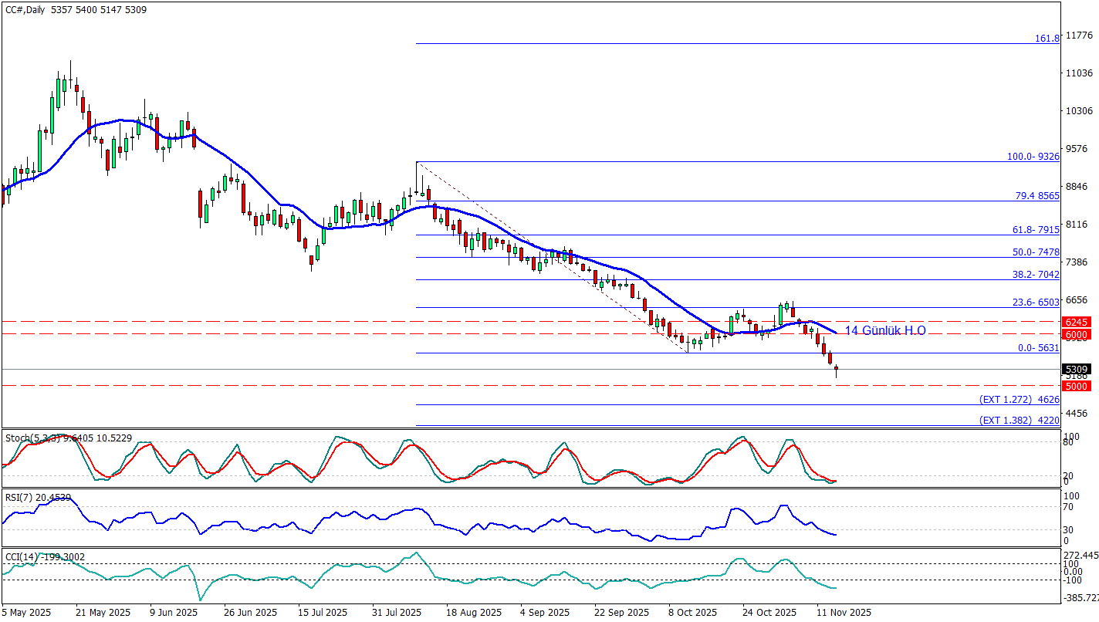Click the 0.0- 5631 Fibonacci label
Viewport: 1099px width, 622px height.
[x=1038, y=348]
